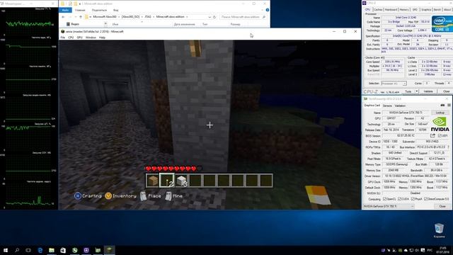Switch to the Mainboard tab in CPU-Z
The image size is (453, 255).
click(391, 9)
